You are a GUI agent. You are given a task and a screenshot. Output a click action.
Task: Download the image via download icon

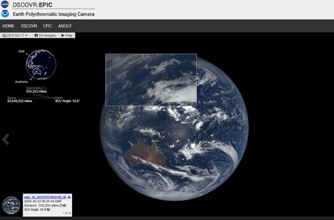69,197
